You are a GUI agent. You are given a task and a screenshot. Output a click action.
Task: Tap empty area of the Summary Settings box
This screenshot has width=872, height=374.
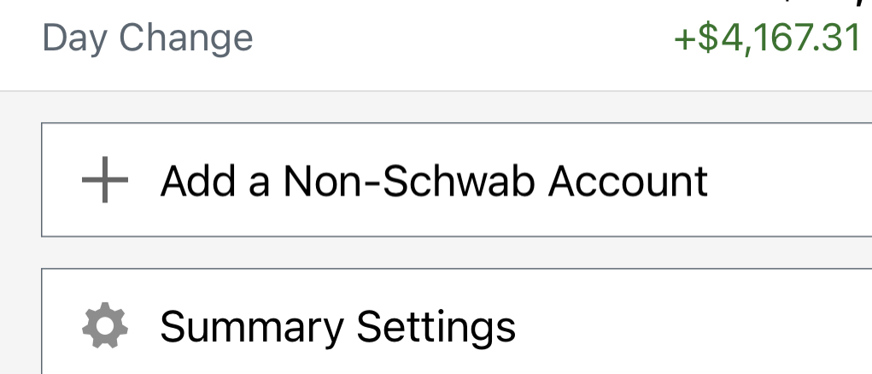pyautogui.click(x=695, y=325)
